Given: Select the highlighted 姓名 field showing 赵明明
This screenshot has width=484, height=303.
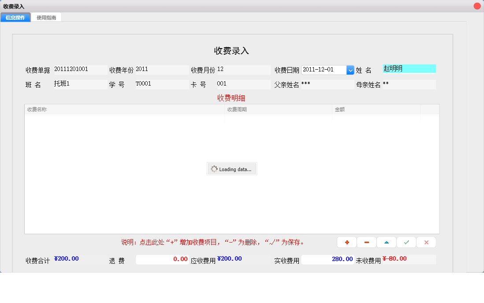Looking at the screenshot, I should pyautogui.click(x=409, y=68).
